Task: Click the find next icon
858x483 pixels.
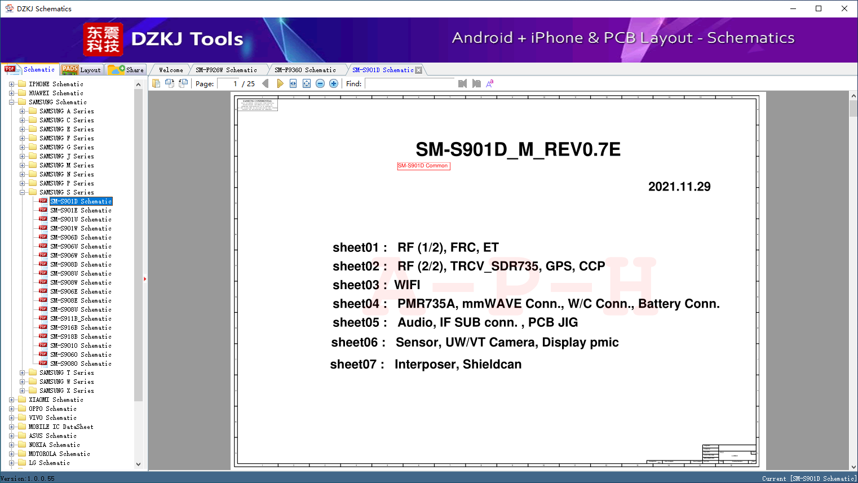Action: (476, 83)
